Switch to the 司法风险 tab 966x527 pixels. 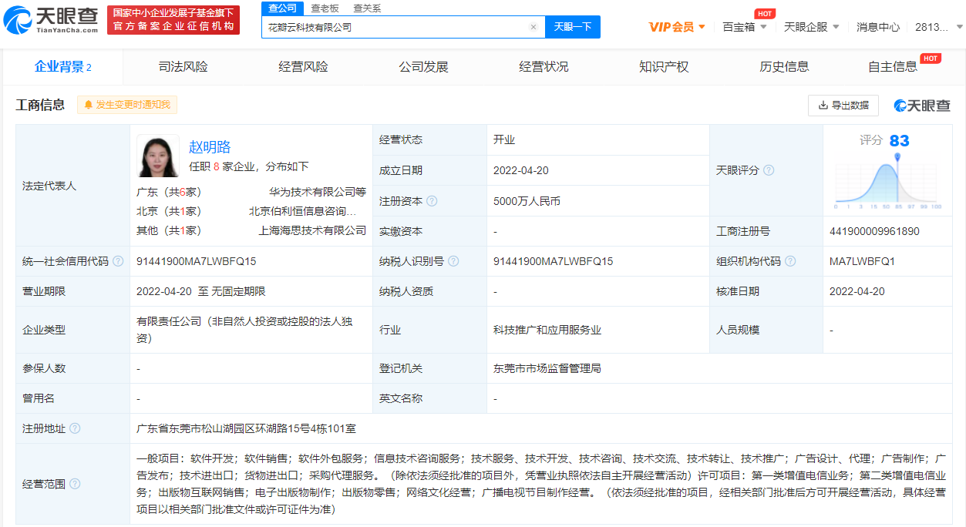point(183,67)
